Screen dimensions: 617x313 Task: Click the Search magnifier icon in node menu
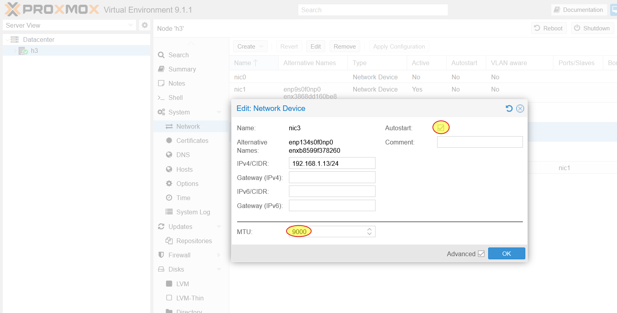click(x=161, y=55)
